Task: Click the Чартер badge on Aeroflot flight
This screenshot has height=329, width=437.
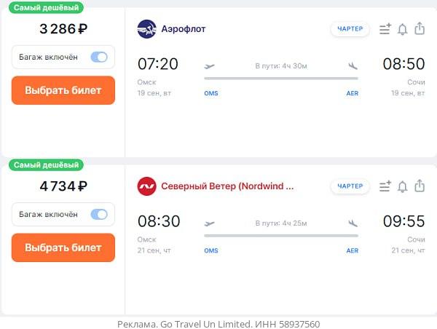Action: [350, 29]
